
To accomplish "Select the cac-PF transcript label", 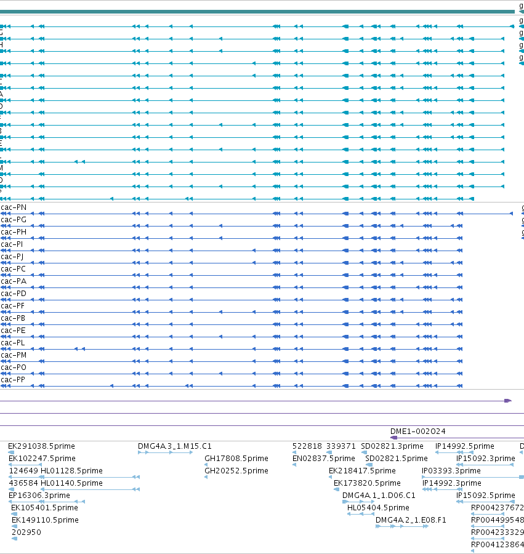I will pos(13,306).
